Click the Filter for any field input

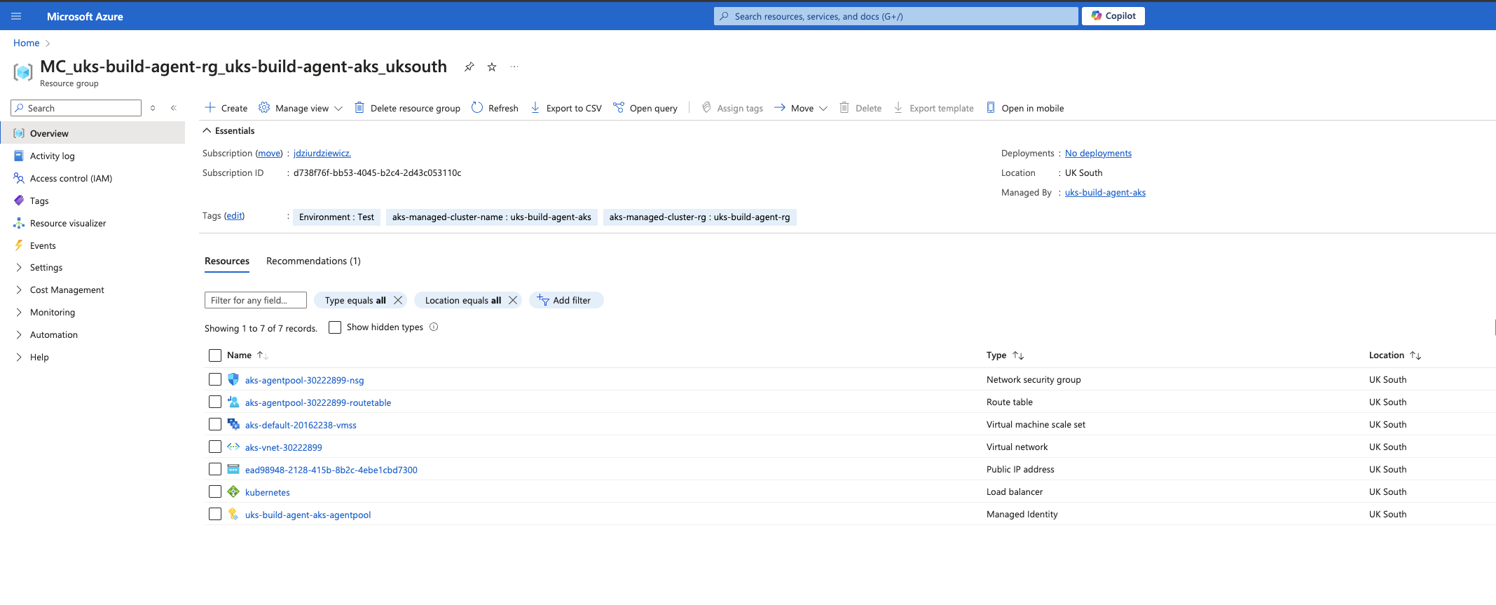tap(256, 300)
